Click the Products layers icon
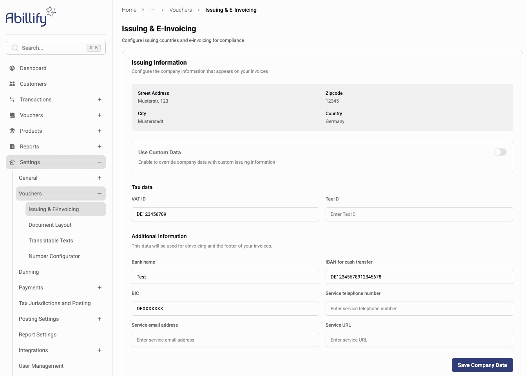The height and width of the screenshot is (376, 527). click(12, 131)
